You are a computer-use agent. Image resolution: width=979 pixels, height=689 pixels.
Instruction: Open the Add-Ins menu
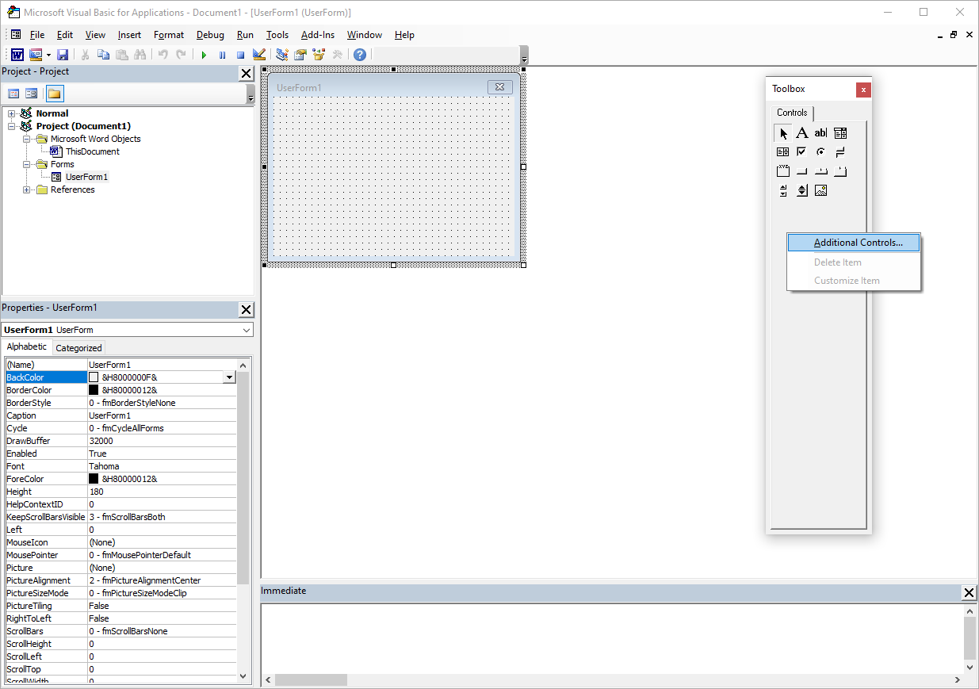(x=318, y=35)
